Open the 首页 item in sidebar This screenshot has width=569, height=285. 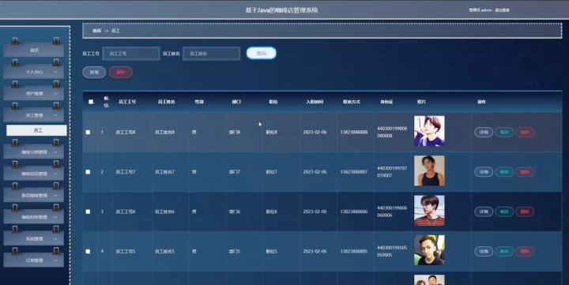(34, 50)
